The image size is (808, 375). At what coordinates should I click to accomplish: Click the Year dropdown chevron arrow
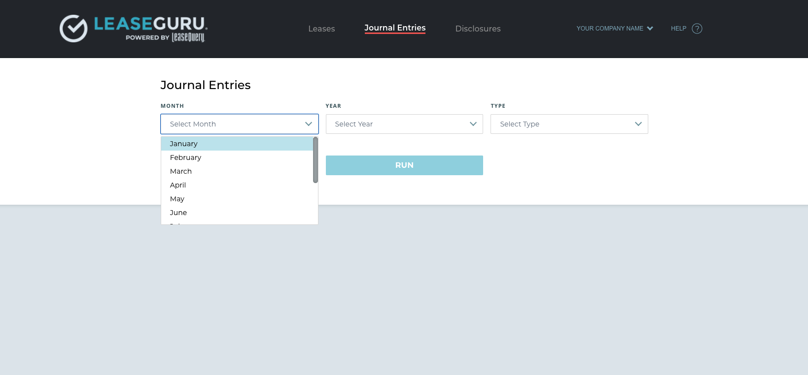pyautogui.click(x=473, y=124)
